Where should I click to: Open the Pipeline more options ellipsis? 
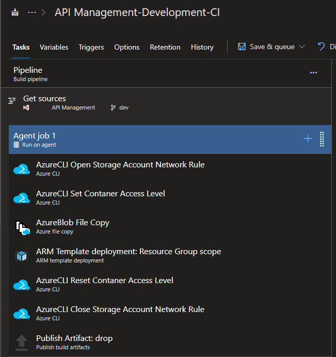(x=313, y=73)
